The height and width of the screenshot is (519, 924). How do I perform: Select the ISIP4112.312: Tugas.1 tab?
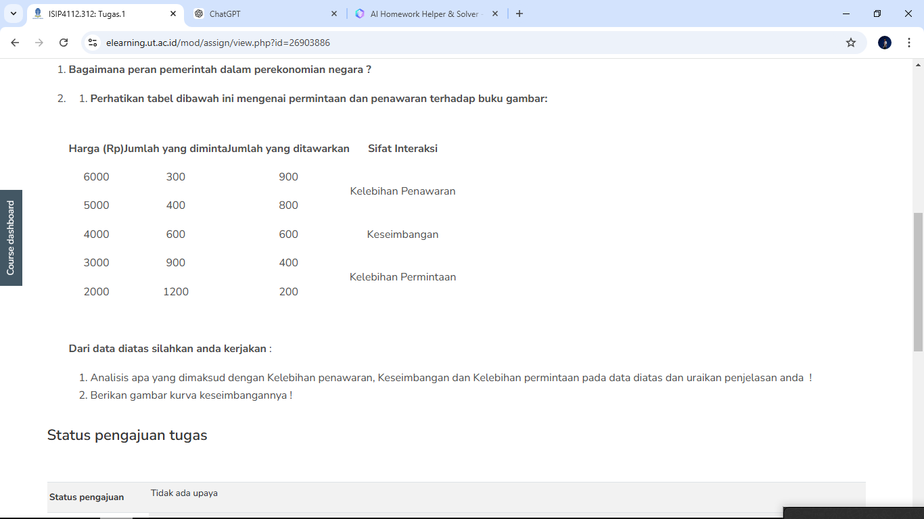click(x=106, y=14)
